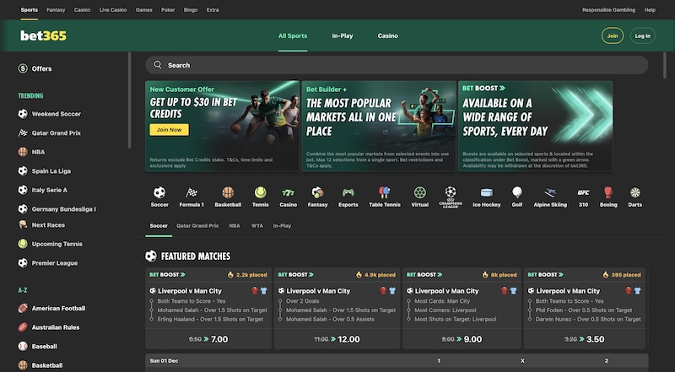Click the yellow Join Now button

click(x=170, y=130)
